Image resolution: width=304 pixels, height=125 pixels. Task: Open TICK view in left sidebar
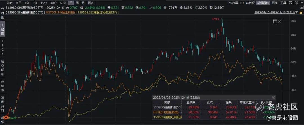pos(3,47)
